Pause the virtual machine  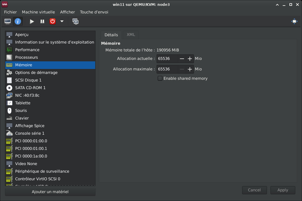42,21
